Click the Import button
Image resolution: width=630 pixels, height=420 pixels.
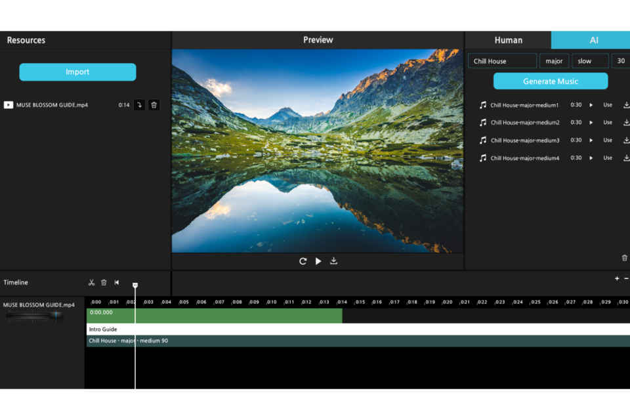77,72
